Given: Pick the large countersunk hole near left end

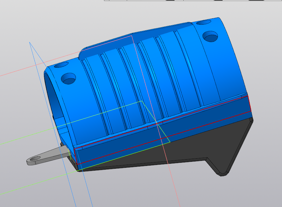Looking at the screenshot, I should [x=68, y=78].
